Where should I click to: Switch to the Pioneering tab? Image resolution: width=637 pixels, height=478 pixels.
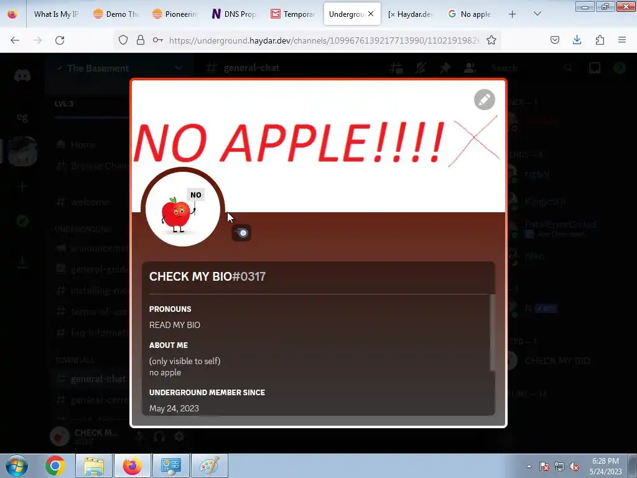pos(175,14)
